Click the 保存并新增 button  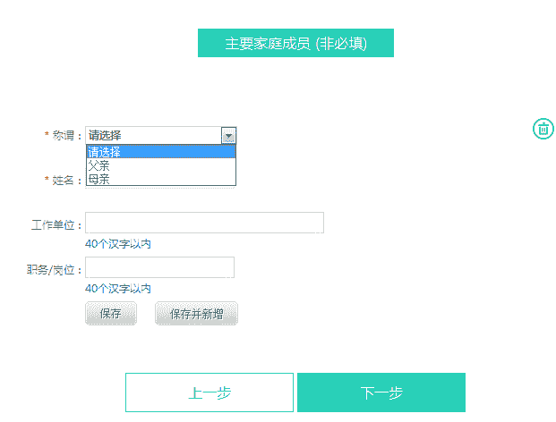tap(196, 313)
